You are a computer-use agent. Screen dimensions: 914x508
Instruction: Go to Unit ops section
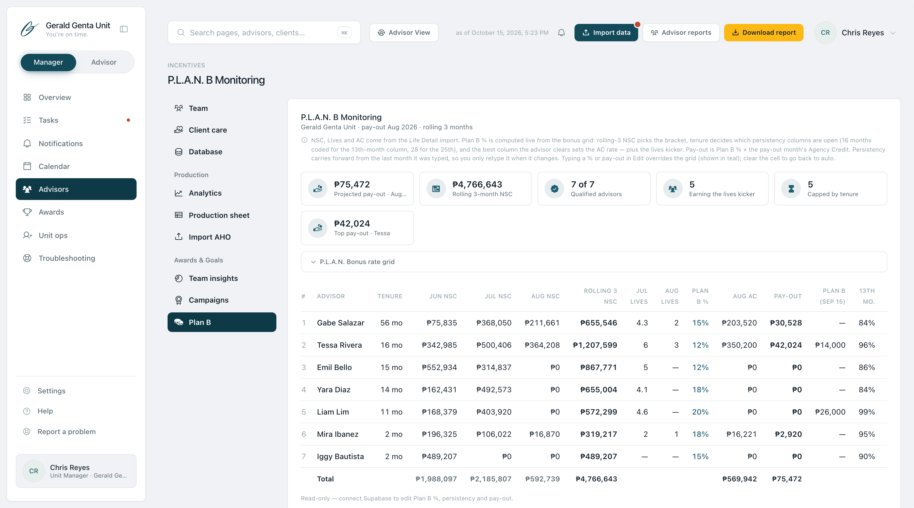[x=76, y=235]
